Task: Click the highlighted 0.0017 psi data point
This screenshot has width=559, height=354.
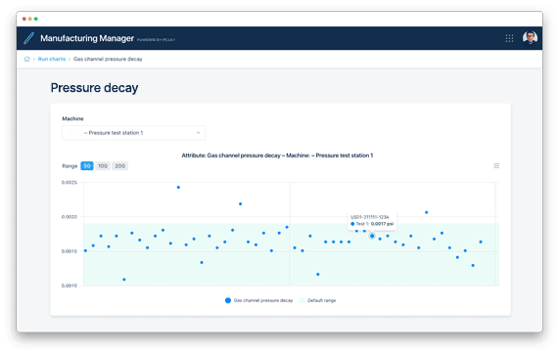Action: tap(372, 236)
